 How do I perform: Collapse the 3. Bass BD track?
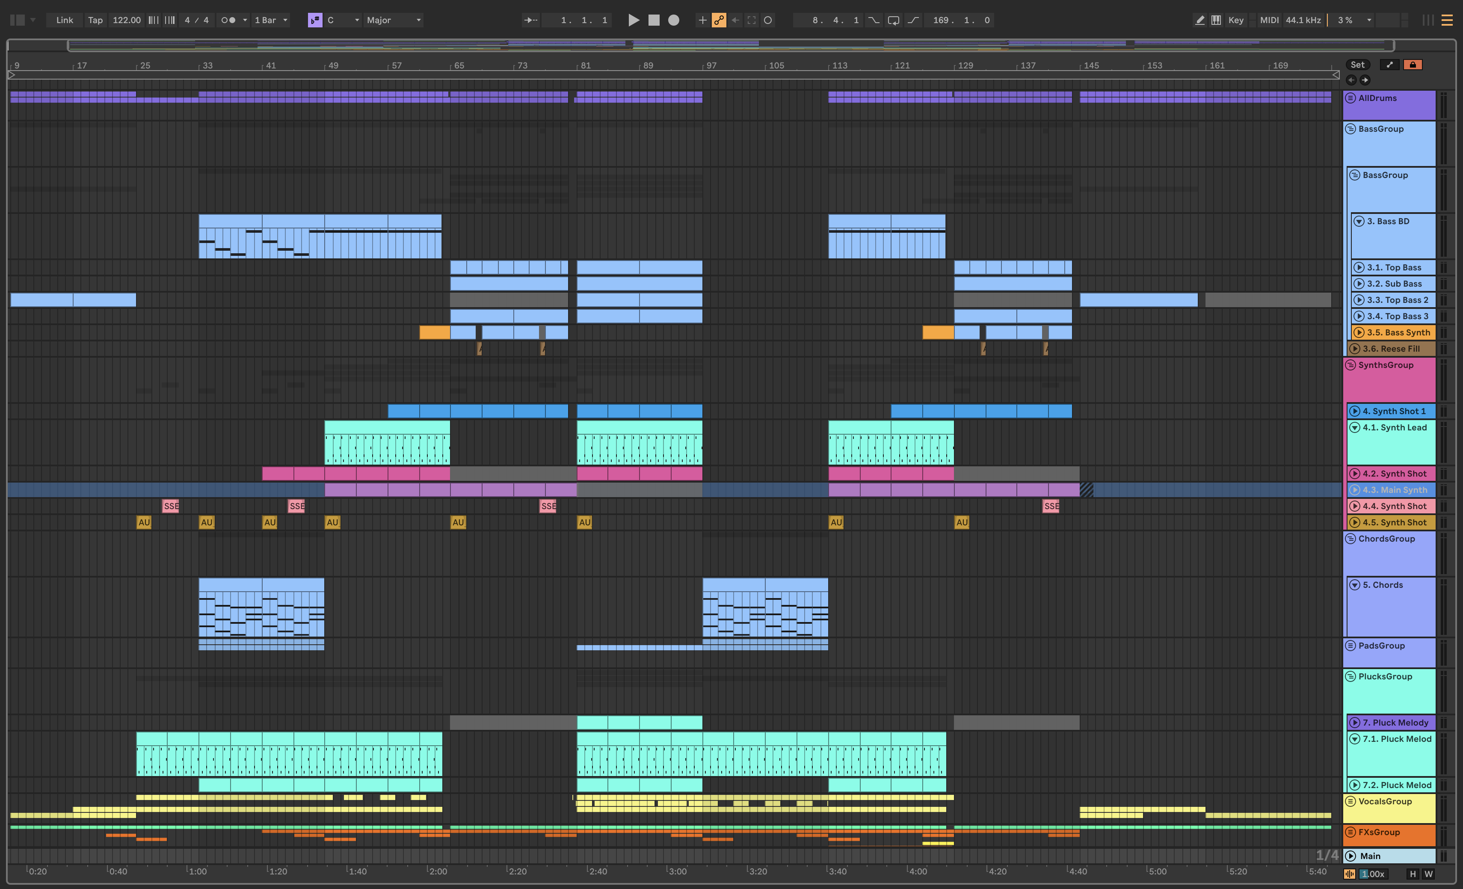pos(1359,222)
